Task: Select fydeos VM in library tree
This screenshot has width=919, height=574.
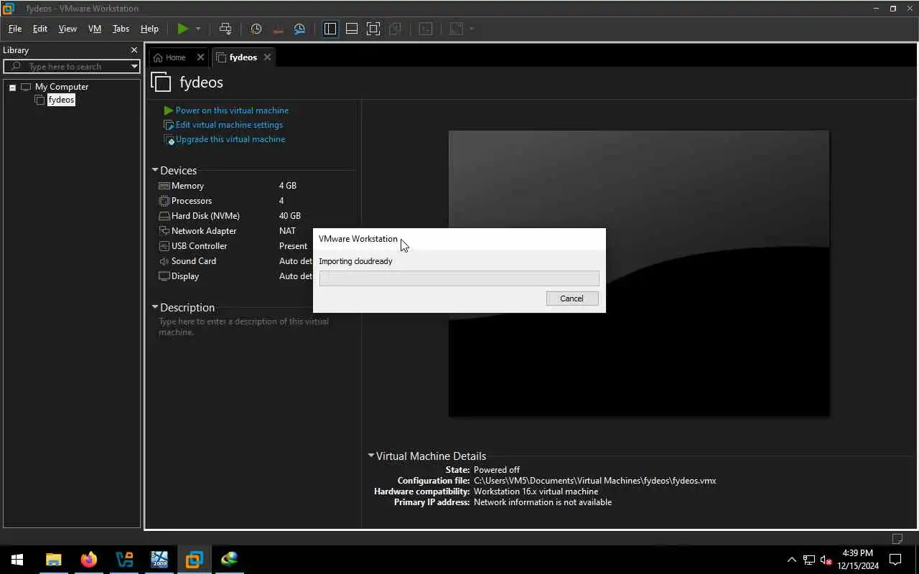Action: point(61,100)
